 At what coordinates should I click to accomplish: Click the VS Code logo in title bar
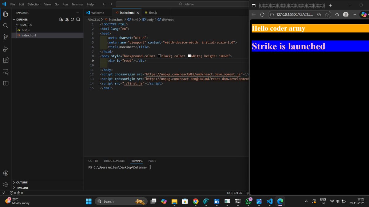click(4, 4)
